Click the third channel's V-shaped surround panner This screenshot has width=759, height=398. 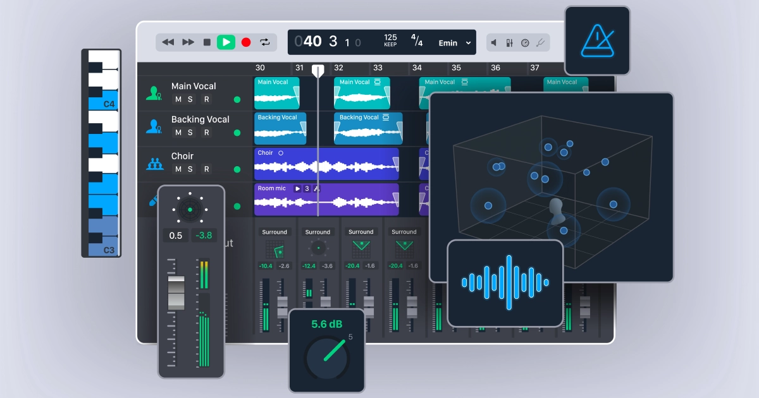pos(361,249)
